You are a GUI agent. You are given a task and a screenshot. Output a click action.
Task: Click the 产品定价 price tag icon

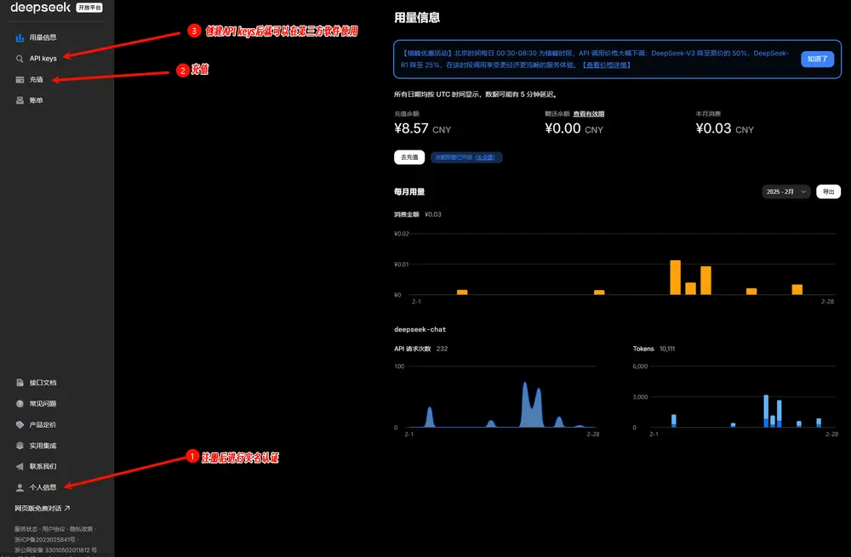[20, 424]
